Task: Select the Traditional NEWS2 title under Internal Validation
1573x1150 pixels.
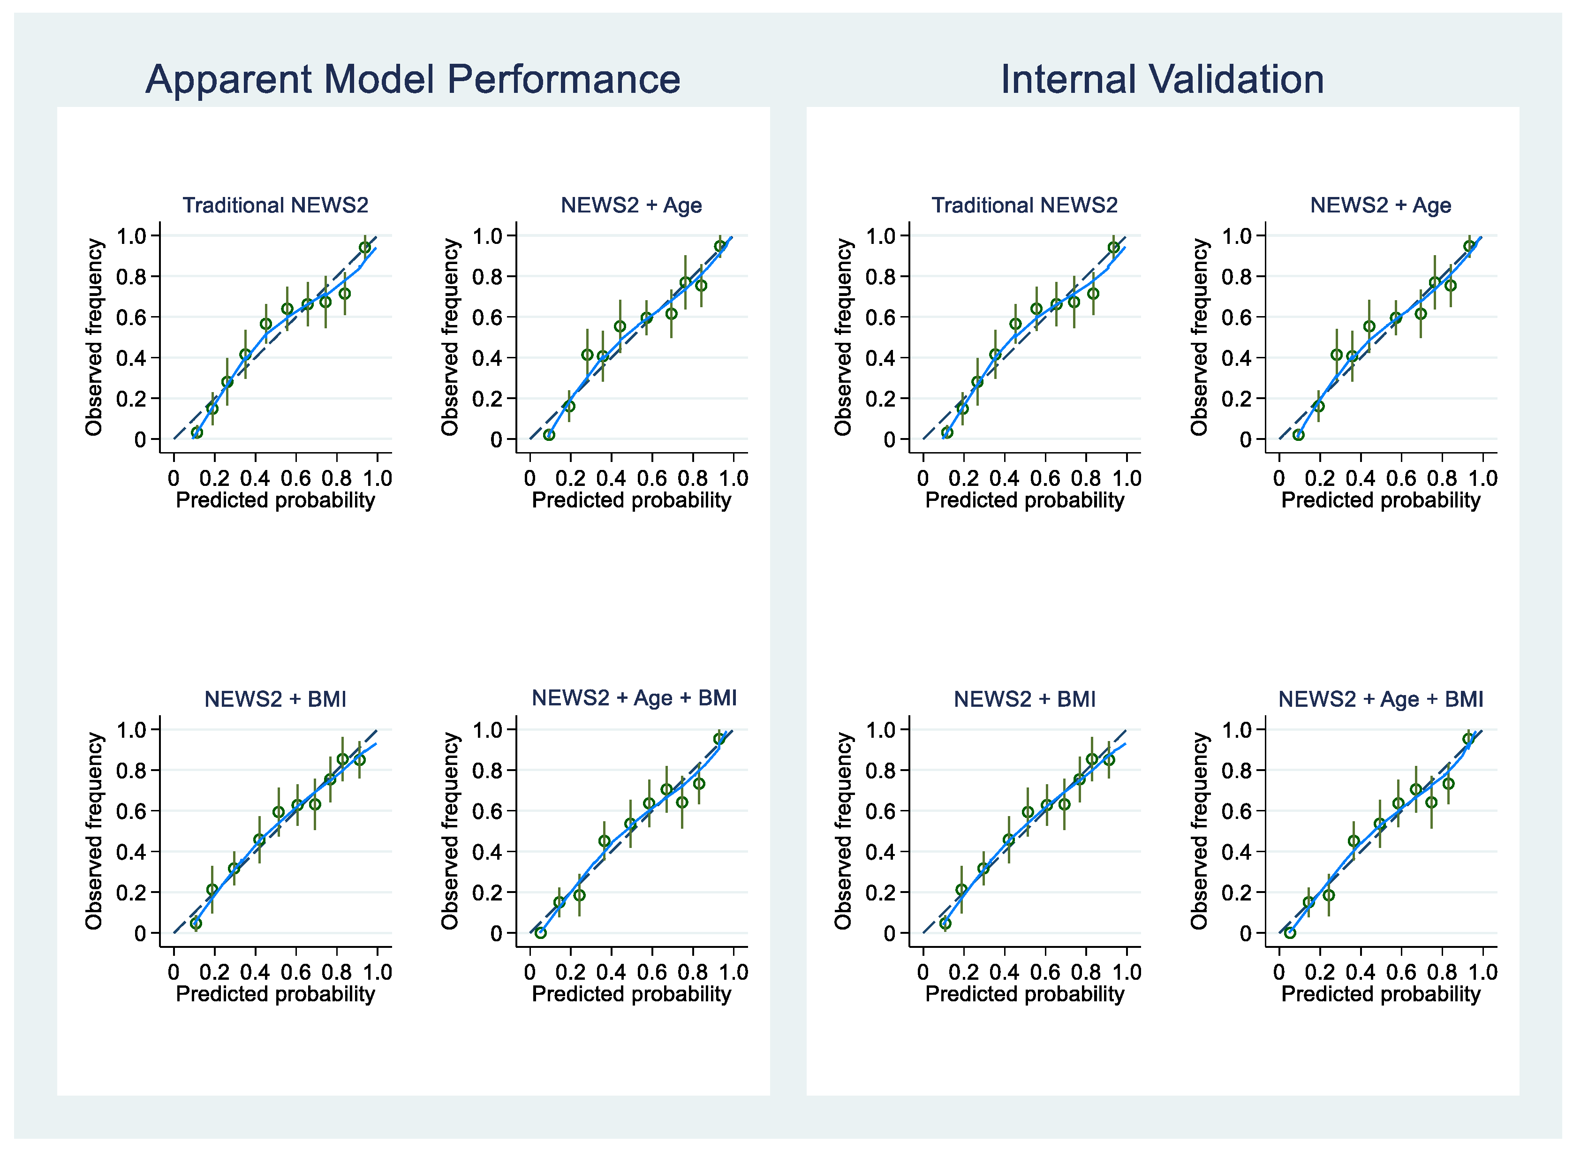Action: click(1025, 204)
